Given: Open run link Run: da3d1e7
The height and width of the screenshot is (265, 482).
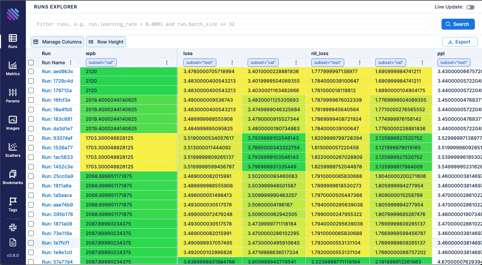Looking at the screenshot, I should click(x=57, y=129).
